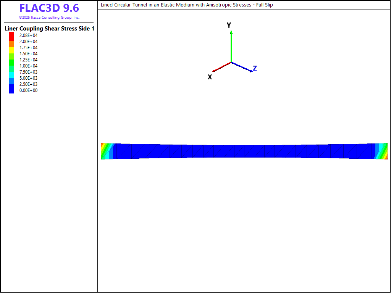Pick the yellow swatch beside 1.50E+04
Image resolution: width=391 pixels, height=293 pixels.
(12, 51)
